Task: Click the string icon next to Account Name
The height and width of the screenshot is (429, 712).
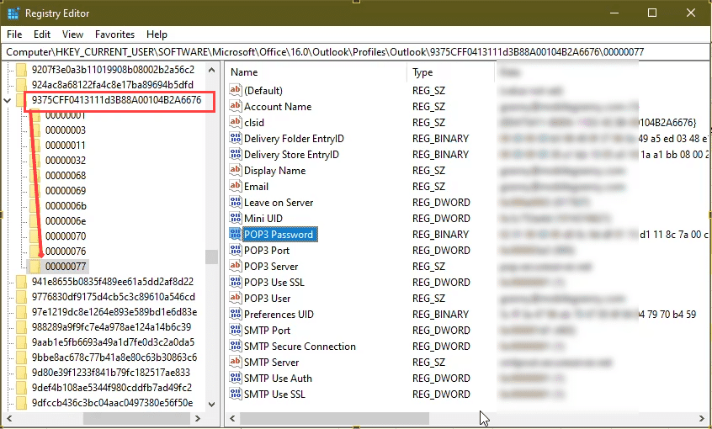Action: pyautogui.click(x=236, y=107)
